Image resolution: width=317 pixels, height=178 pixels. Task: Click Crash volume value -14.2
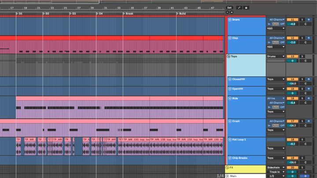point(292,126)
